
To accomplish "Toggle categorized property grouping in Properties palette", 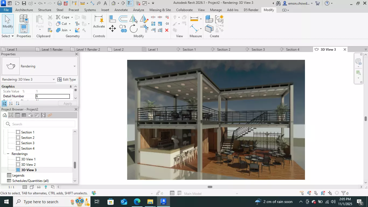I will (x=4, y=103).
